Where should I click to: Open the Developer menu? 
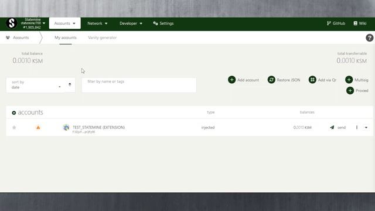[x=131, y=23]
